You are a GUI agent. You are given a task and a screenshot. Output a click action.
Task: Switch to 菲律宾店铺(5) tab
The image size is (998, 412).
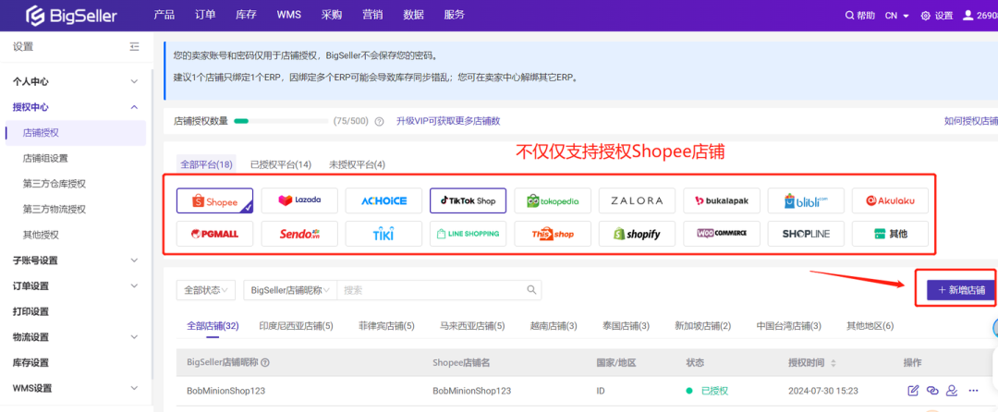(x=386, y=326)
